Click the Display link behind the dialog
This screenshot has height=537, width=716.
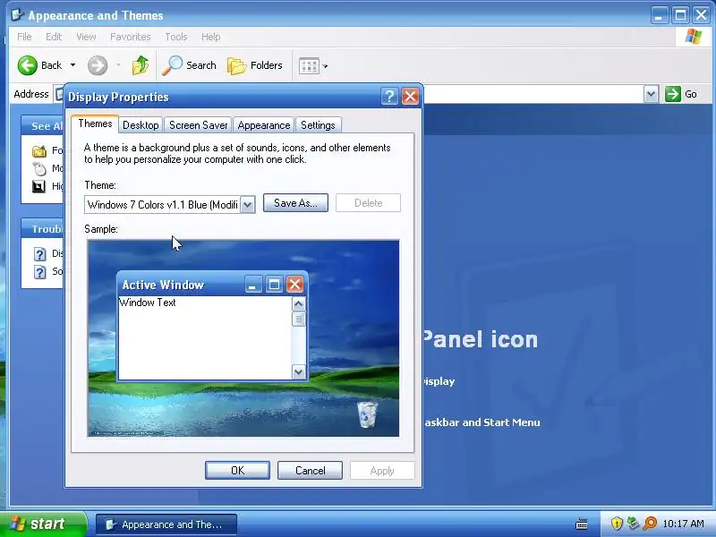coord(439,381)
